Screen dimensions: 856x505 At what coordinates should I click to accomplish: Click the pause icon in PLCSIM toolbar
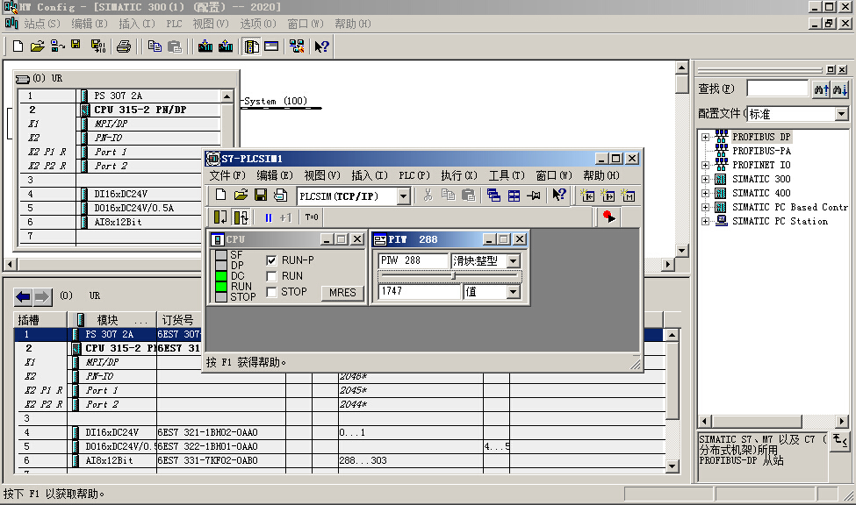268,217
